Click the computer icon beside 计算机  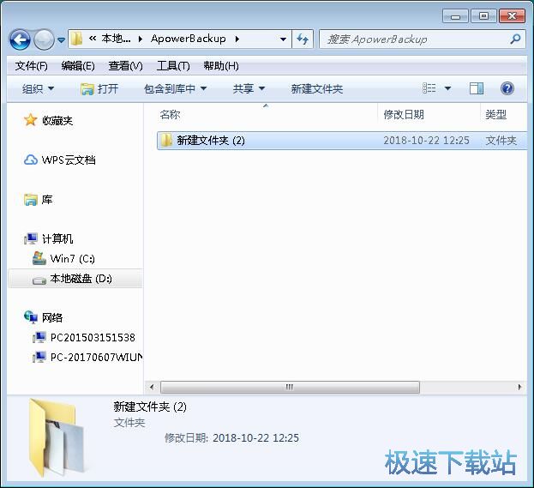31,238
